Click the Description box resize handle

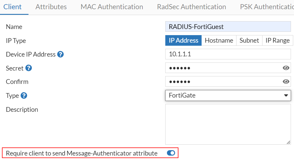pyautogui.click(x=288, y=142)
